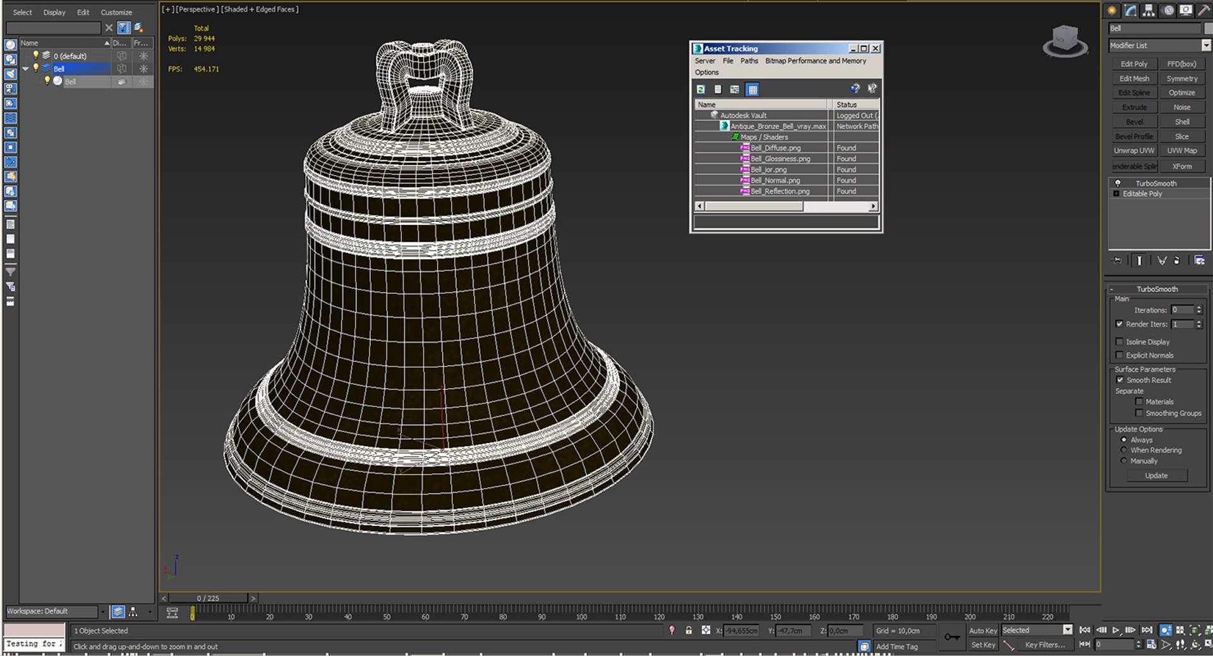Click the Update button in TurboSmooth
Image resolution: width=1213 pixels, height=656 pixels.
1156,475
